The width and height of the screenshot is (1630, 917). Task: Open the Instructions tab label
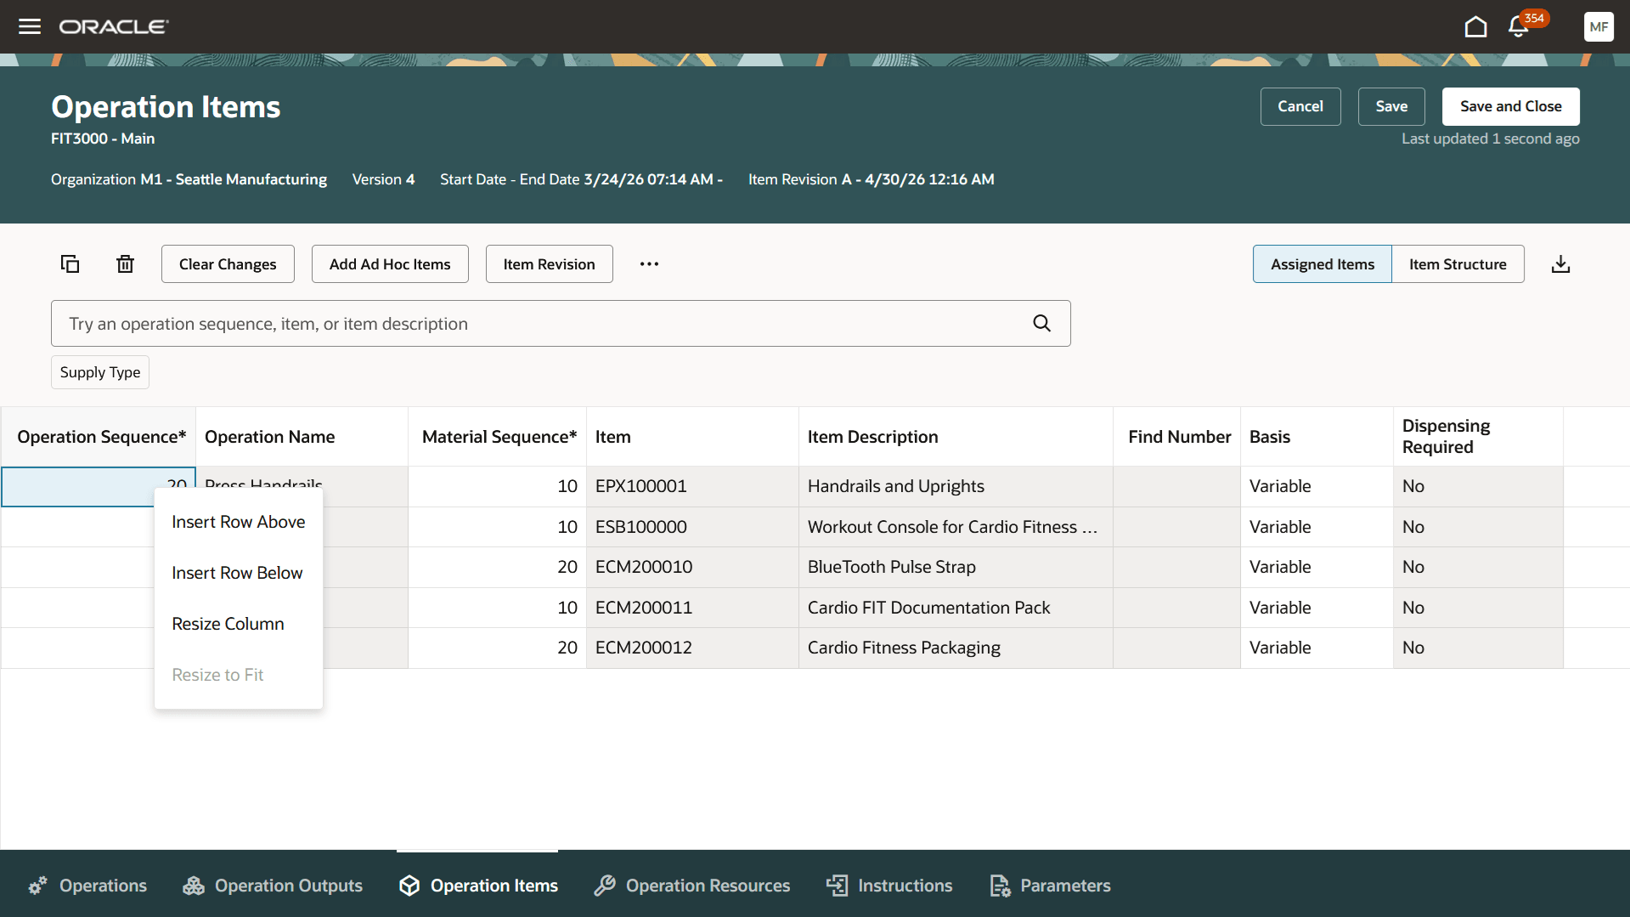coord(905,886)
